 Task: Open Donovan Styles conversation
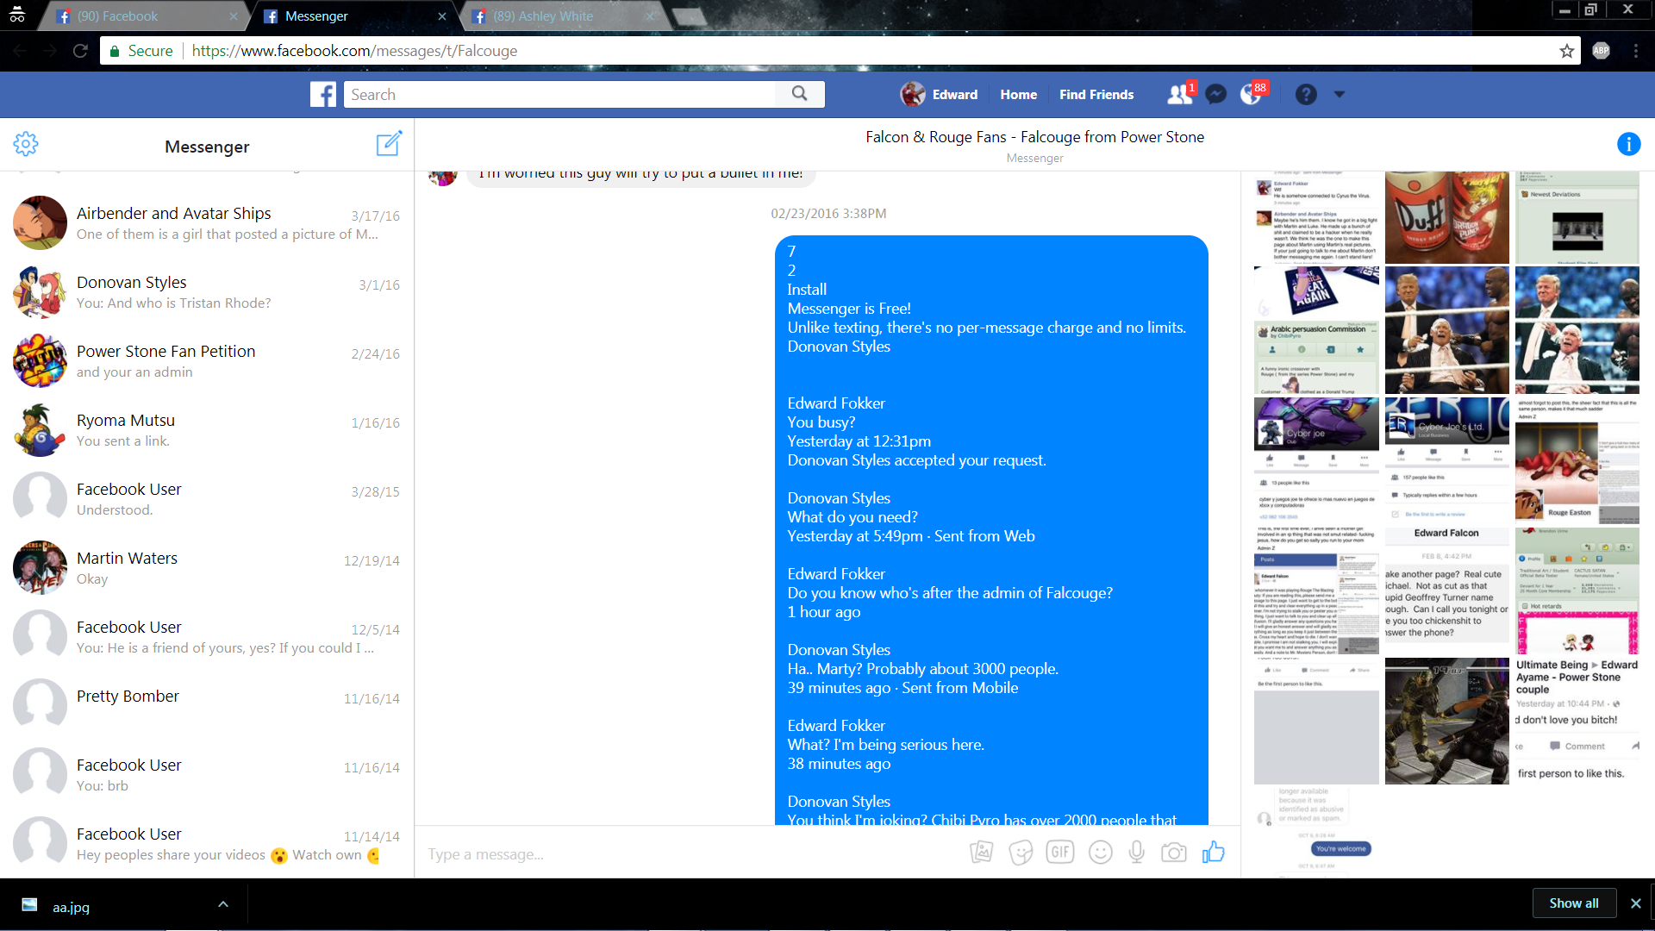click(x=207, y=292)
